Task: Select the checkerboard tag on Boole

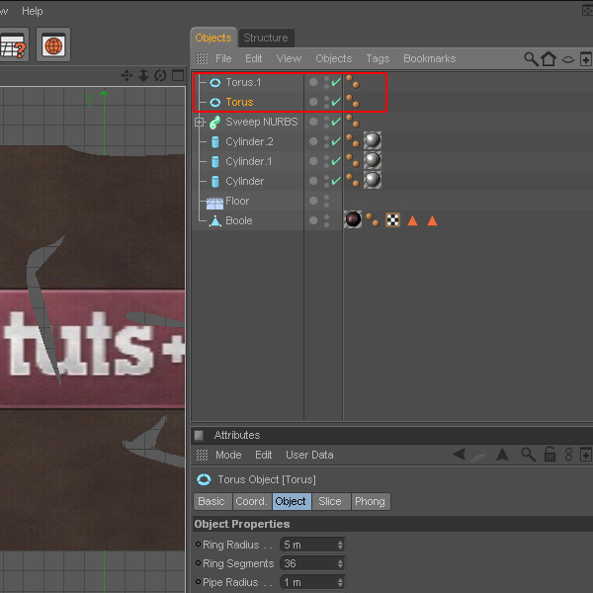Action: [392, 219]
